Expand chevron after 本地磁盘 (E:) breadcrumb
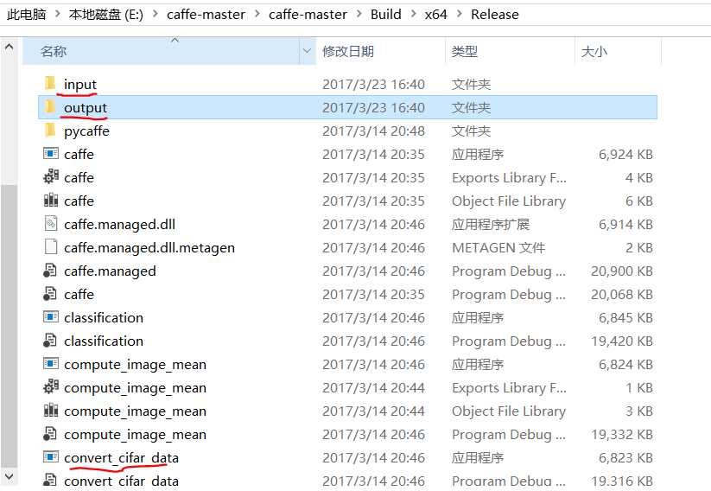Viewport: 711px width, 491px height. (156, 14)
